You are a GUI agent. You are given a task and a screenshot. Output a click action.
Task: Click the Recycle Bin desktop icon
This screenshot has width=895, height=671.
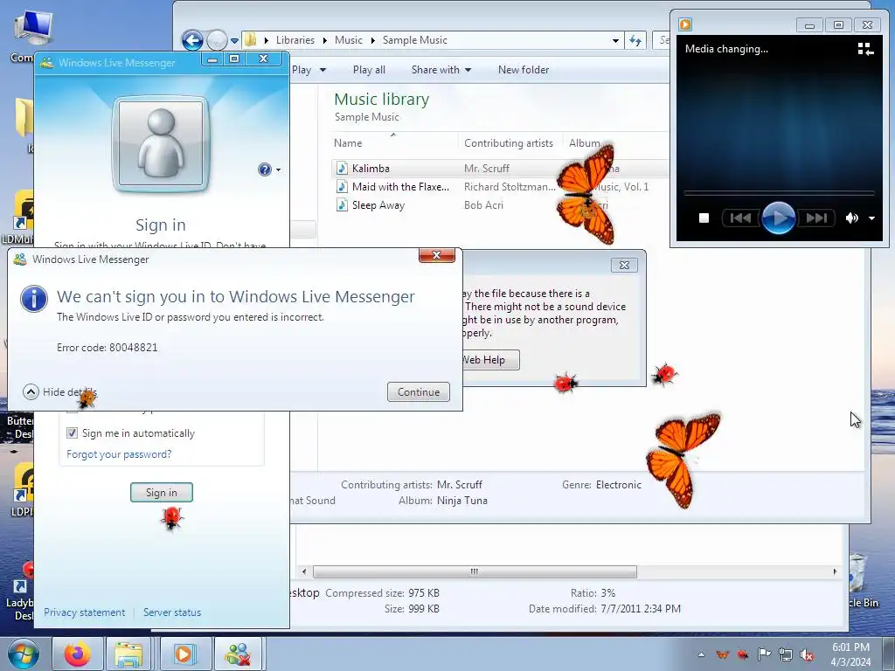[863, 582]
